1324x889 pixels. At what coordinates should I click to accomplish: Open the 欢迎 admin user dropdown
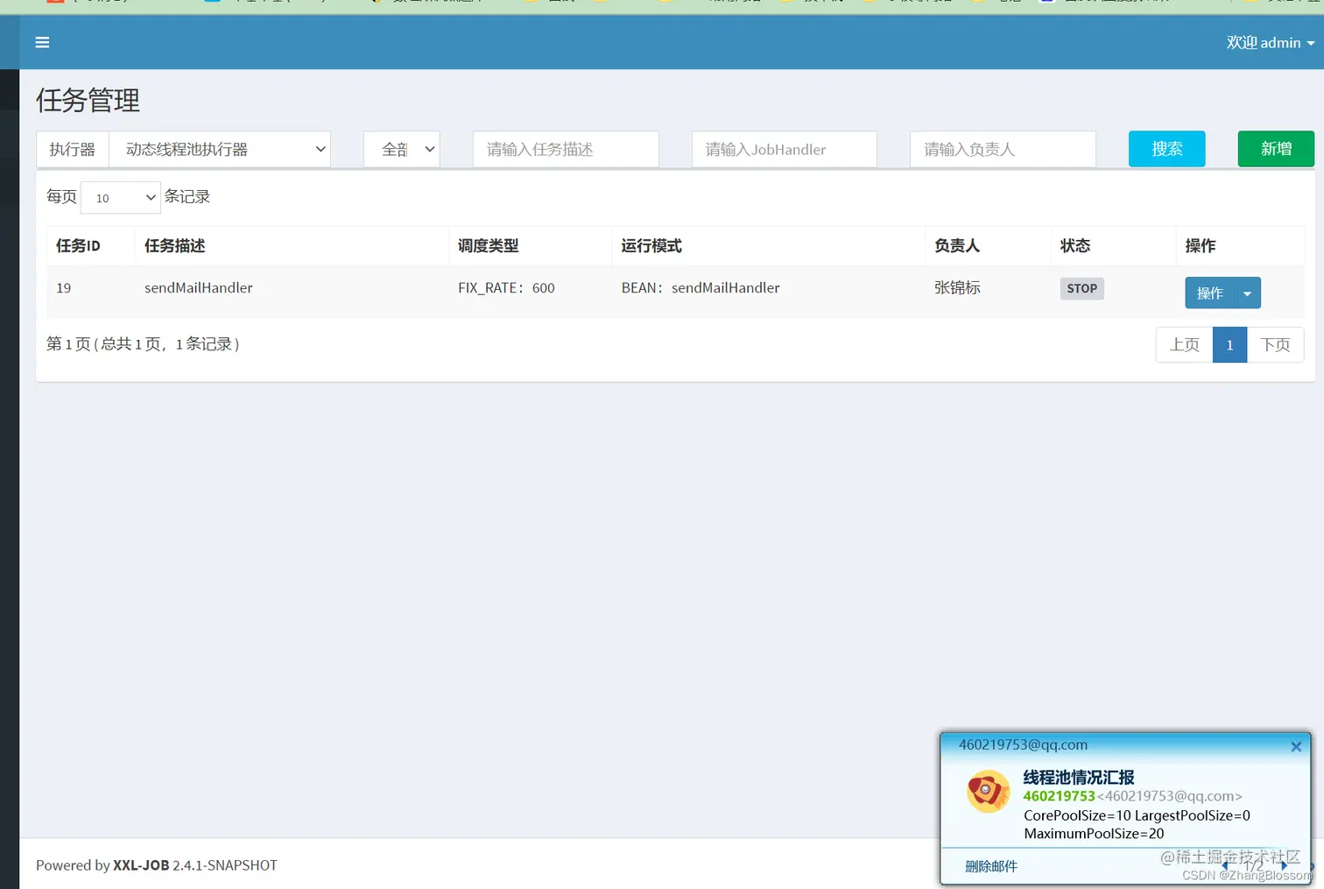[x=1270, y=42]
